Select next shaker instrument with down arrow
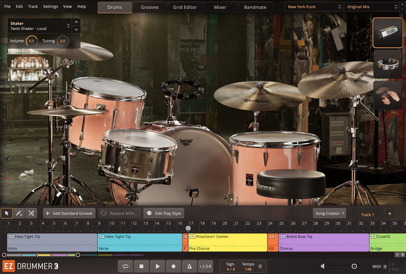Screen dimensions: 406x274 tap(76, 29)
